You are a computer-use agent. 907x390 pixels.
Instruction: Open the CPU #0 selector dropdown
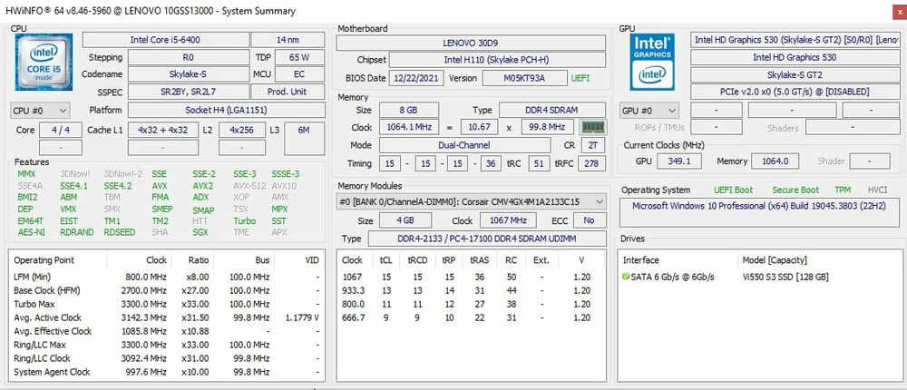40,110
